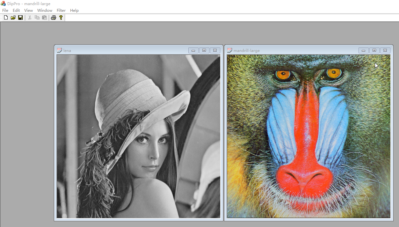Click the mandrill-large window document icon

229,50
